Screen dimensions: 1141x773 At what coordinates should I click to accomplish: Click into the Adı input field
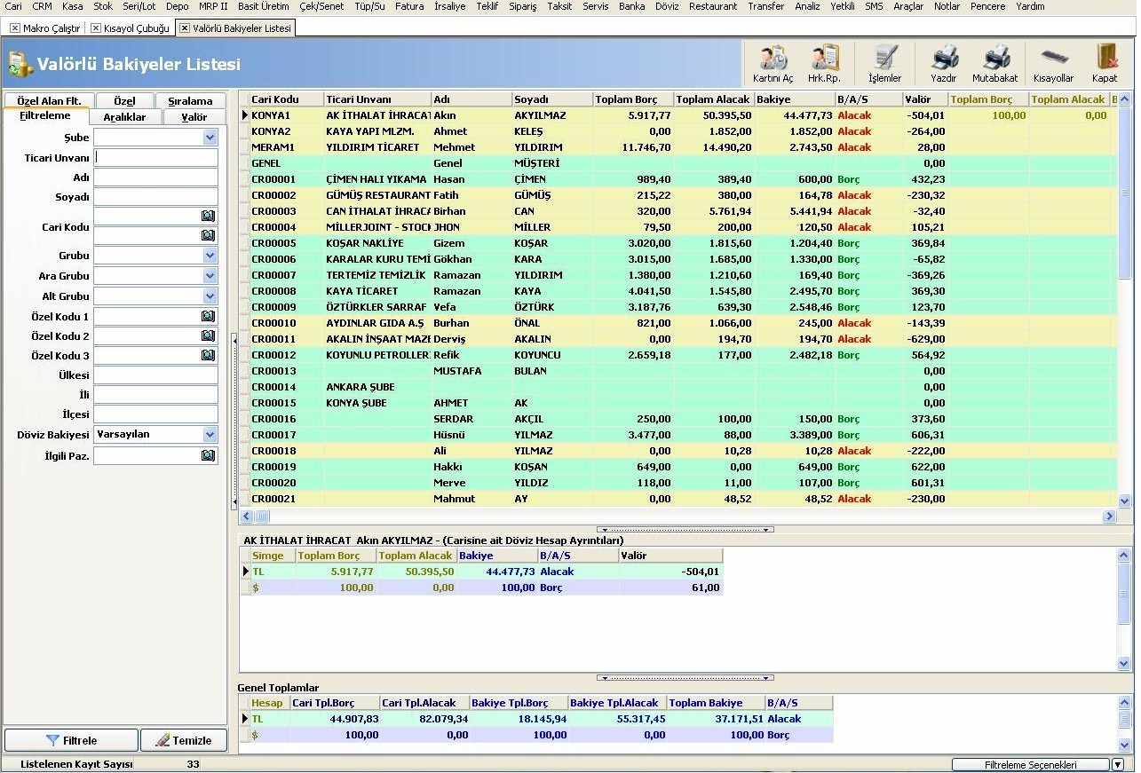[x=155, y=177]
